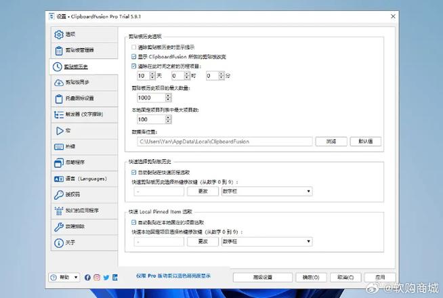Close the ClipboardFusion settings window
Viewport: 443px width, 298px height.
tap(393, 16)
